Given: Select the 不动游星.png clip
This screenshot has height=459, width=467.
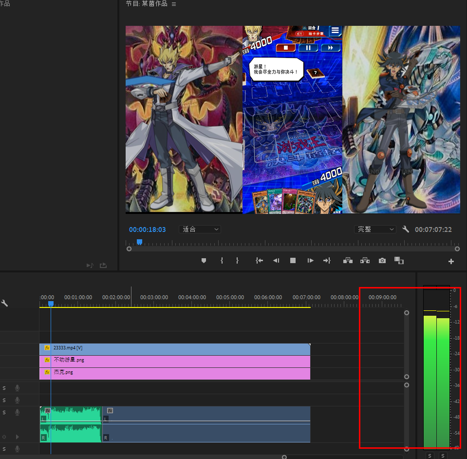Looking at the screenshot, I should tap(175, 362).
